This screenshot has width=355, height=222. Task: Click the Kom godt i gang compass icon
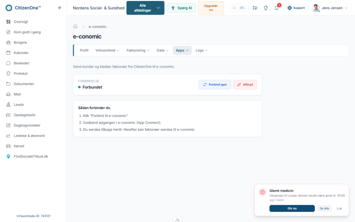click(x=8, y=32)
